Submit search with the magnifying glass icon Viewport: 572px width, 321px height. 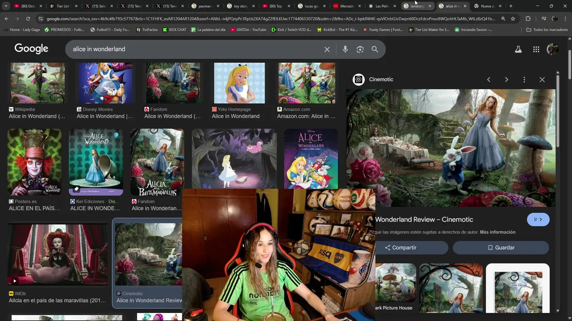click(x=375, y=49)
